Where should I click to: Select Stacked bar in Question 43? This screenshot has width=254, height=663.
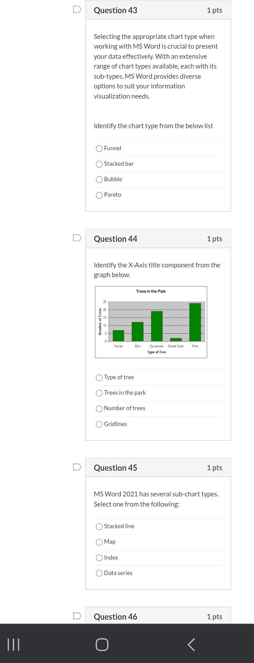[x=99, y=164]
